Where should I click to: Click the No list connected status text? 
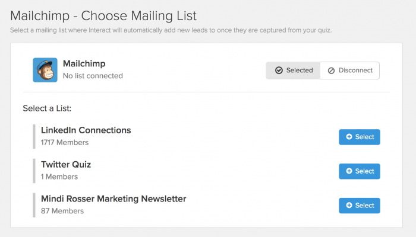point(93,76)
